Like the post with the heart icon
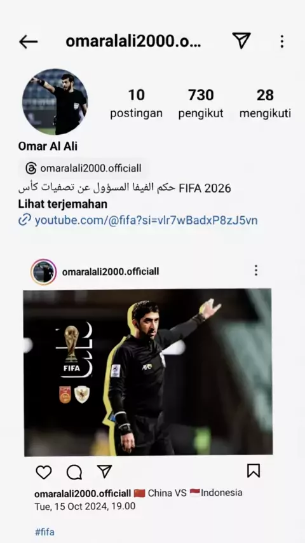305x543 pixels. coord(44,472)
